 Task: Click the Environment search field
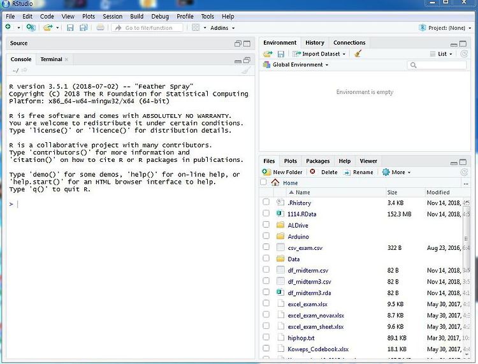pyautogui.click(x=437, y=65)
